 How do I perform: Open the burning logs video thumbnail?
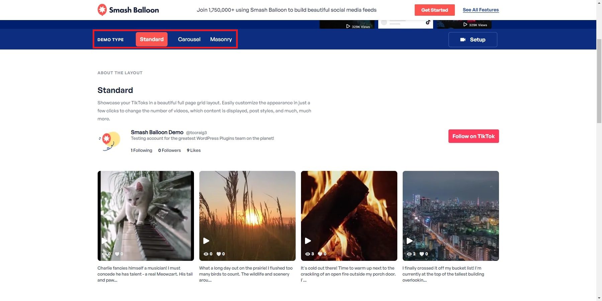point(349,216)
